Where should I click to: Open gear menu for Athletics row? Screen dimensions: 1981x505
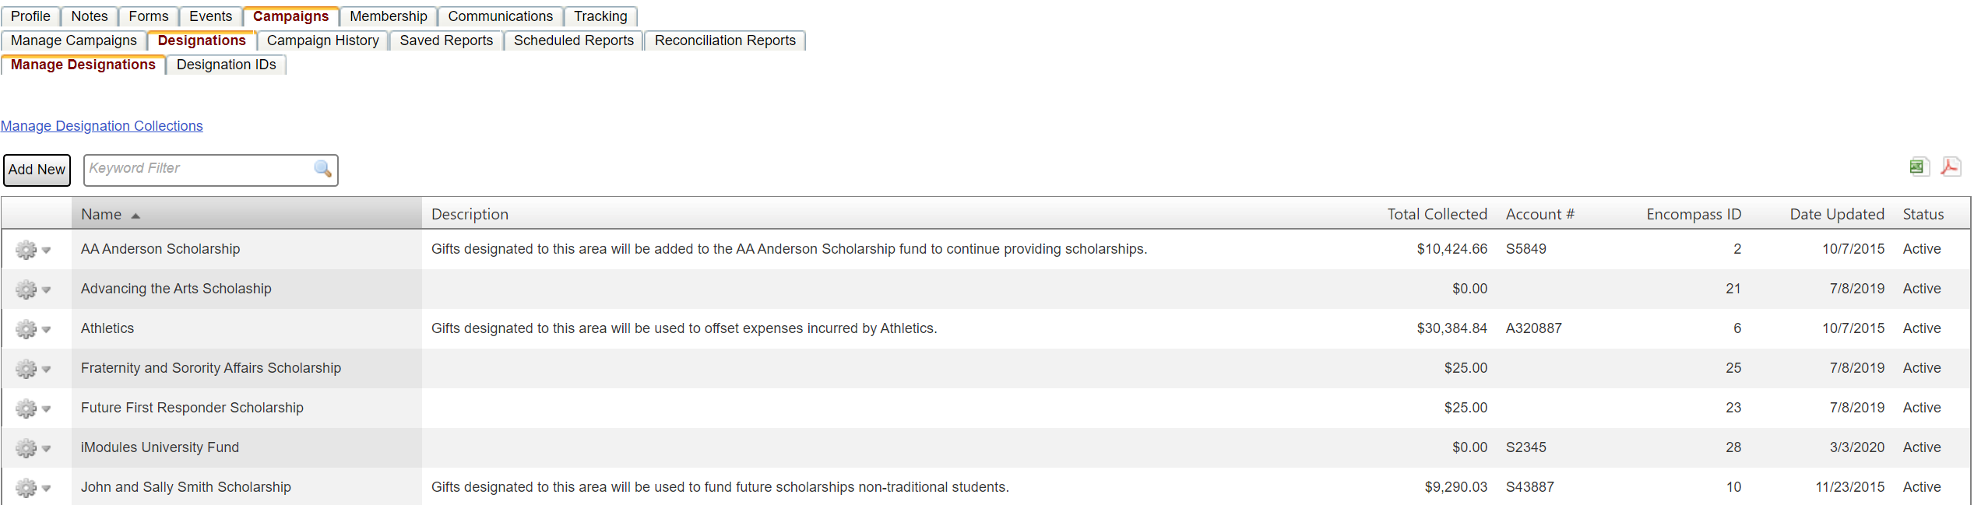[x=26, y=329]
